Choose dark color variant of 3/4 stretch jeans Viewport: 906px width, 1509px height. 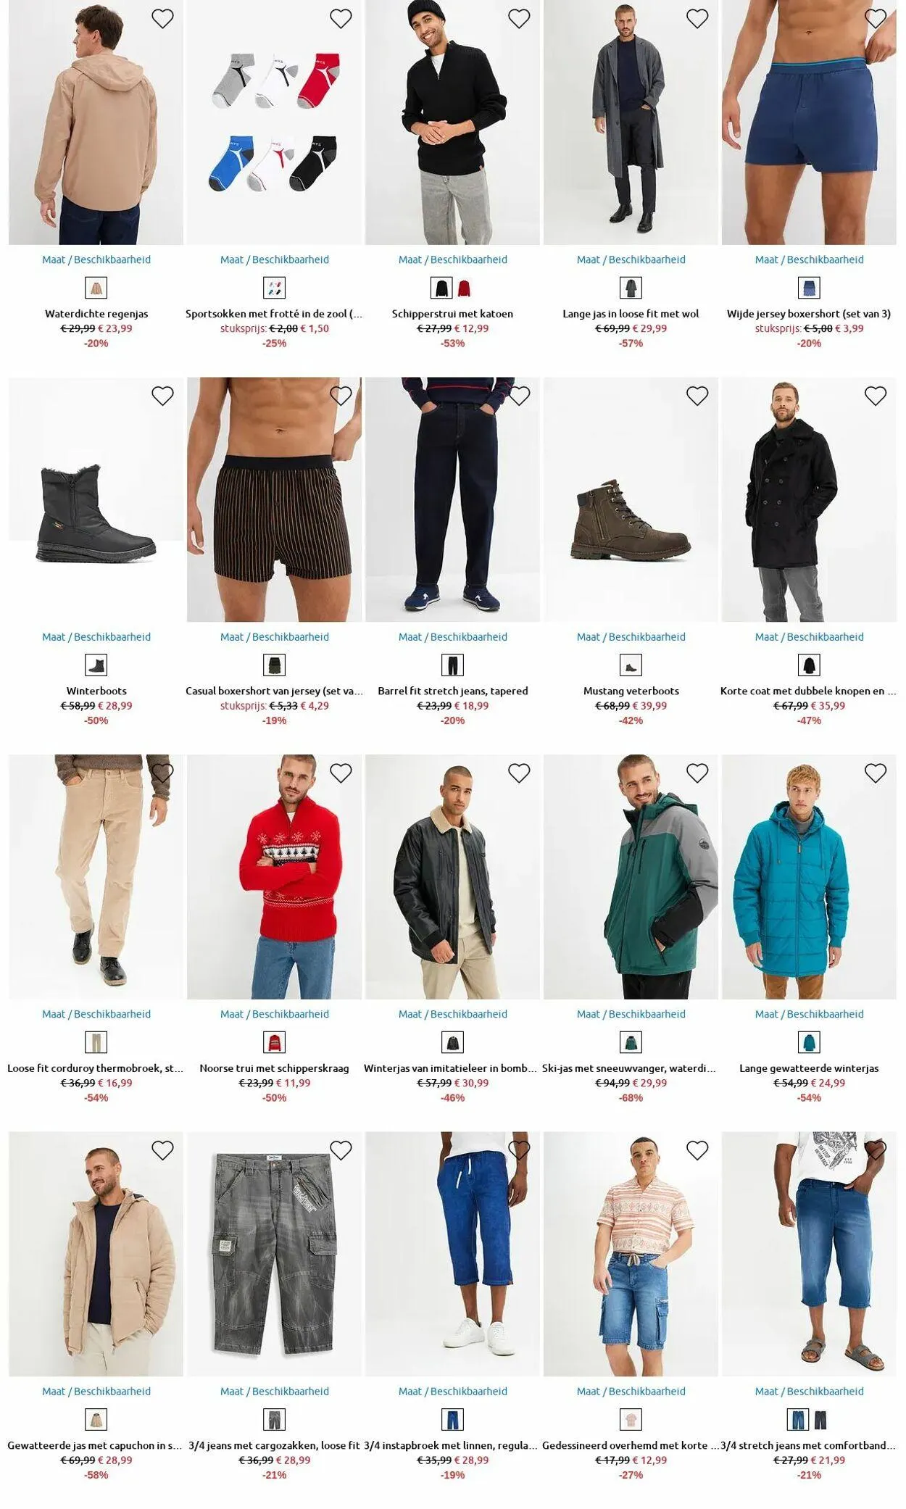(x=820, y=1420)
